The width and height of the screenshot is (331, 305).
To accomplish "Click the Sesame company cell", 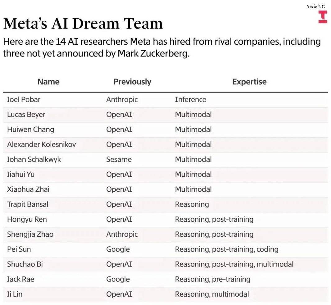I will [x=119, y=159].
